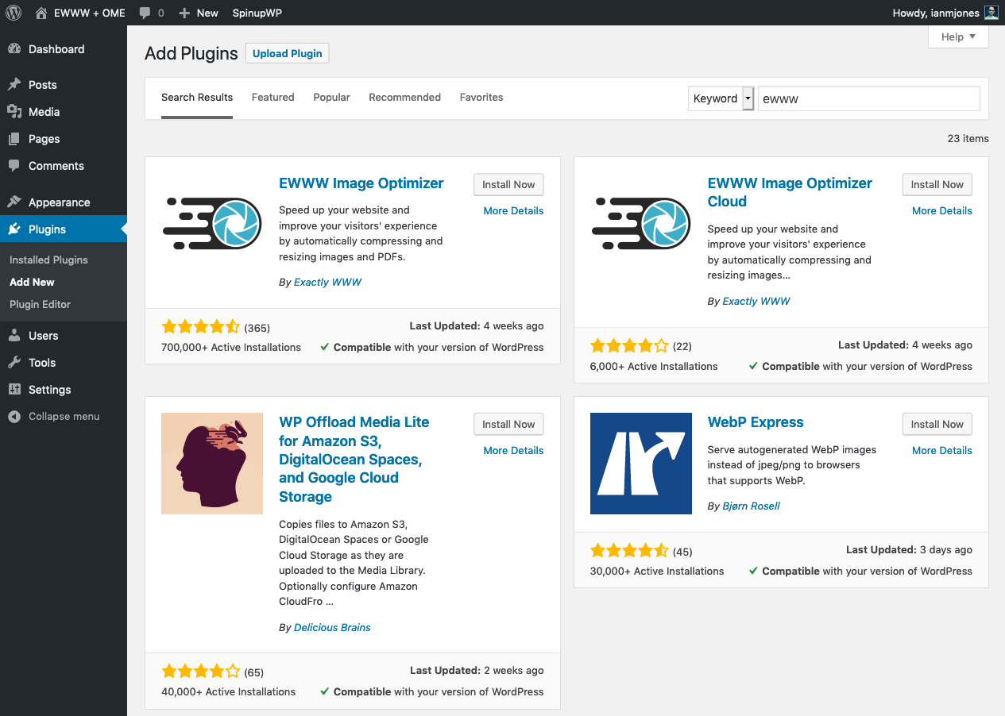Switch to the Popular tab
1005x716 pixels.
click(x=331, y=98)
